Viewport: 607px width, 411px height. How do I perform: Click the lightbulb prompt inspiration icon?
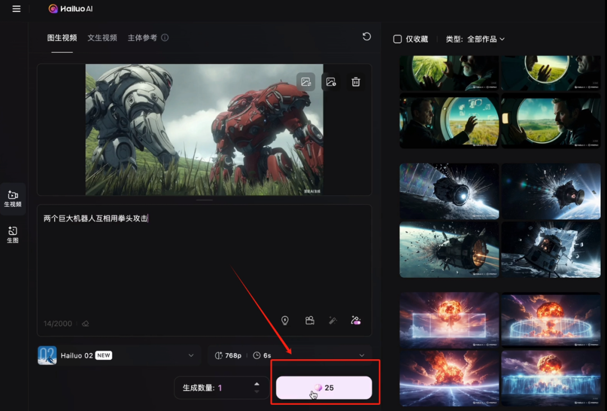[285, 320]
